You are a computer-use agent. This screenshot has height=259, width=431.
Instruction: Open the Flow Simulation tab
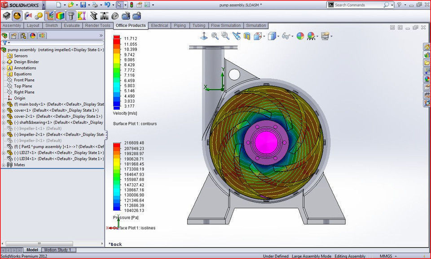click(x=226, y=26)
